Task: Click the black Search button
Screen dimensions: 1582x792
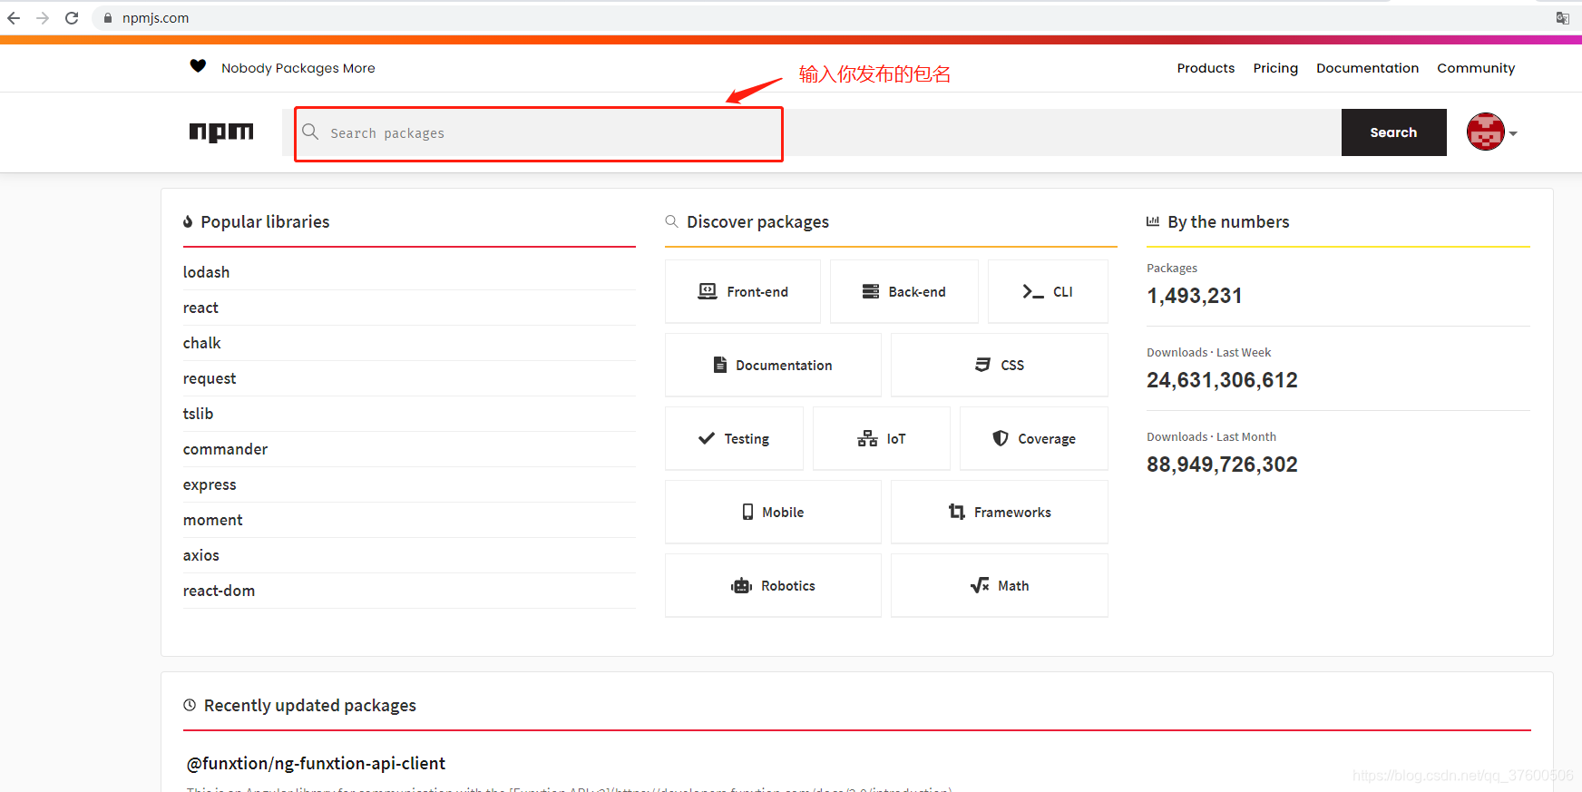Action: point(1393,132)
